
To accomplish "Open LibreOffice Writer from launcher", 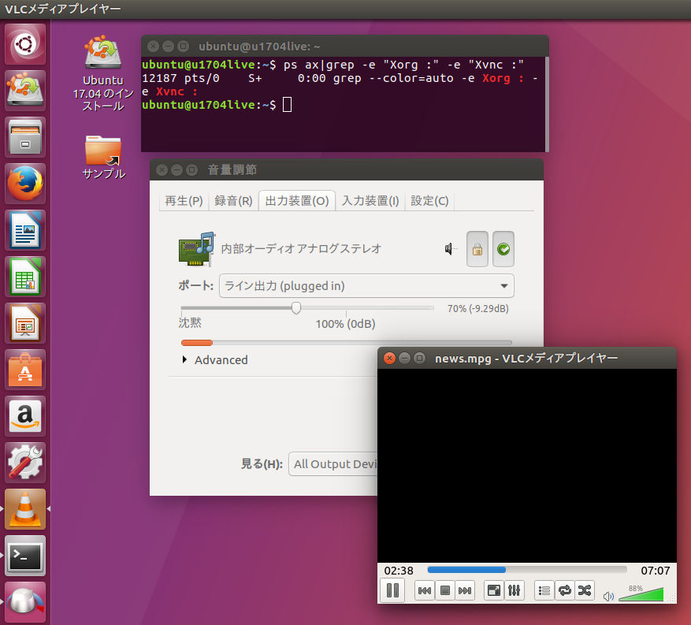I will pyautogui.click(x=25, y=230).
